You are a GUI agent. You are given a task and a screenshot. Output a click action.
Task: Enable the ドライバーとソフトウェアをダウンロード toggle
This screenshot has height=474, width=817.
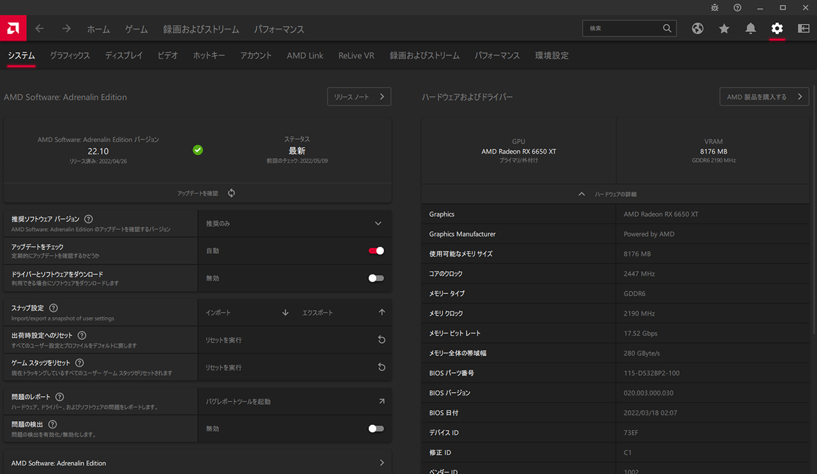click(x=377, y=278)
